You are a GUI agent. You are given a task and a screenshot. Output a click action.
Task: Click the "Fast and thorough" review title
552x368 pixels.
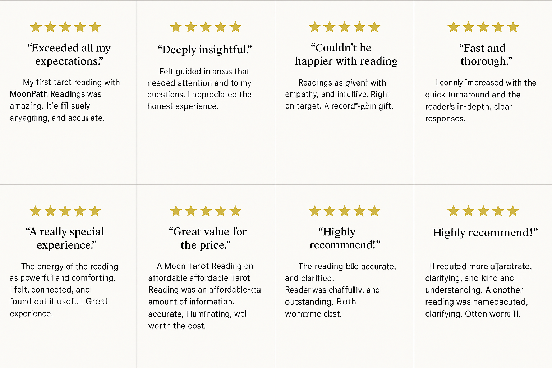coord(486,54)
